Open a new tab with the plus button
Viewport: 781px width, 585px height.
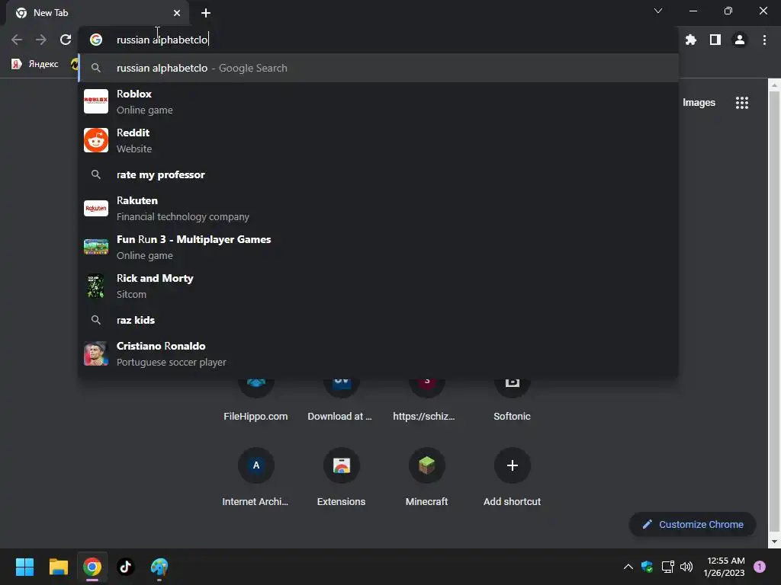pos(206,13)
